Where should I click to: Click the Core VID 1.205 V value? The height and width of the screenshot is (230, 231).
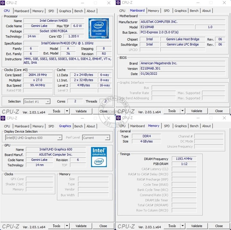74,36
